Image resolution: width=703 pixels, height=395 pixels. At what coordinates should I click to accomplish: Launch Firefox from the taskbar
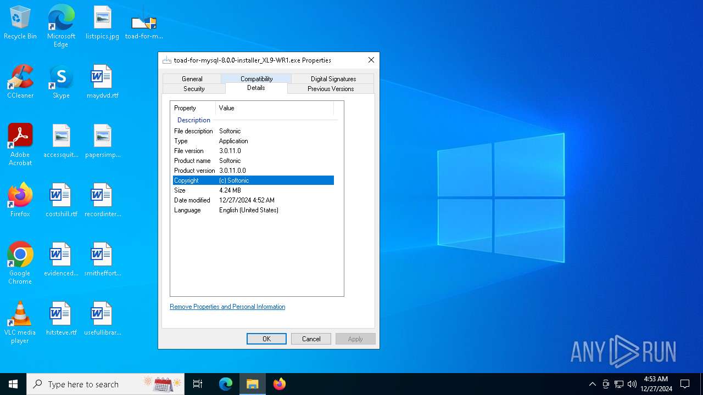coord(280,384)
